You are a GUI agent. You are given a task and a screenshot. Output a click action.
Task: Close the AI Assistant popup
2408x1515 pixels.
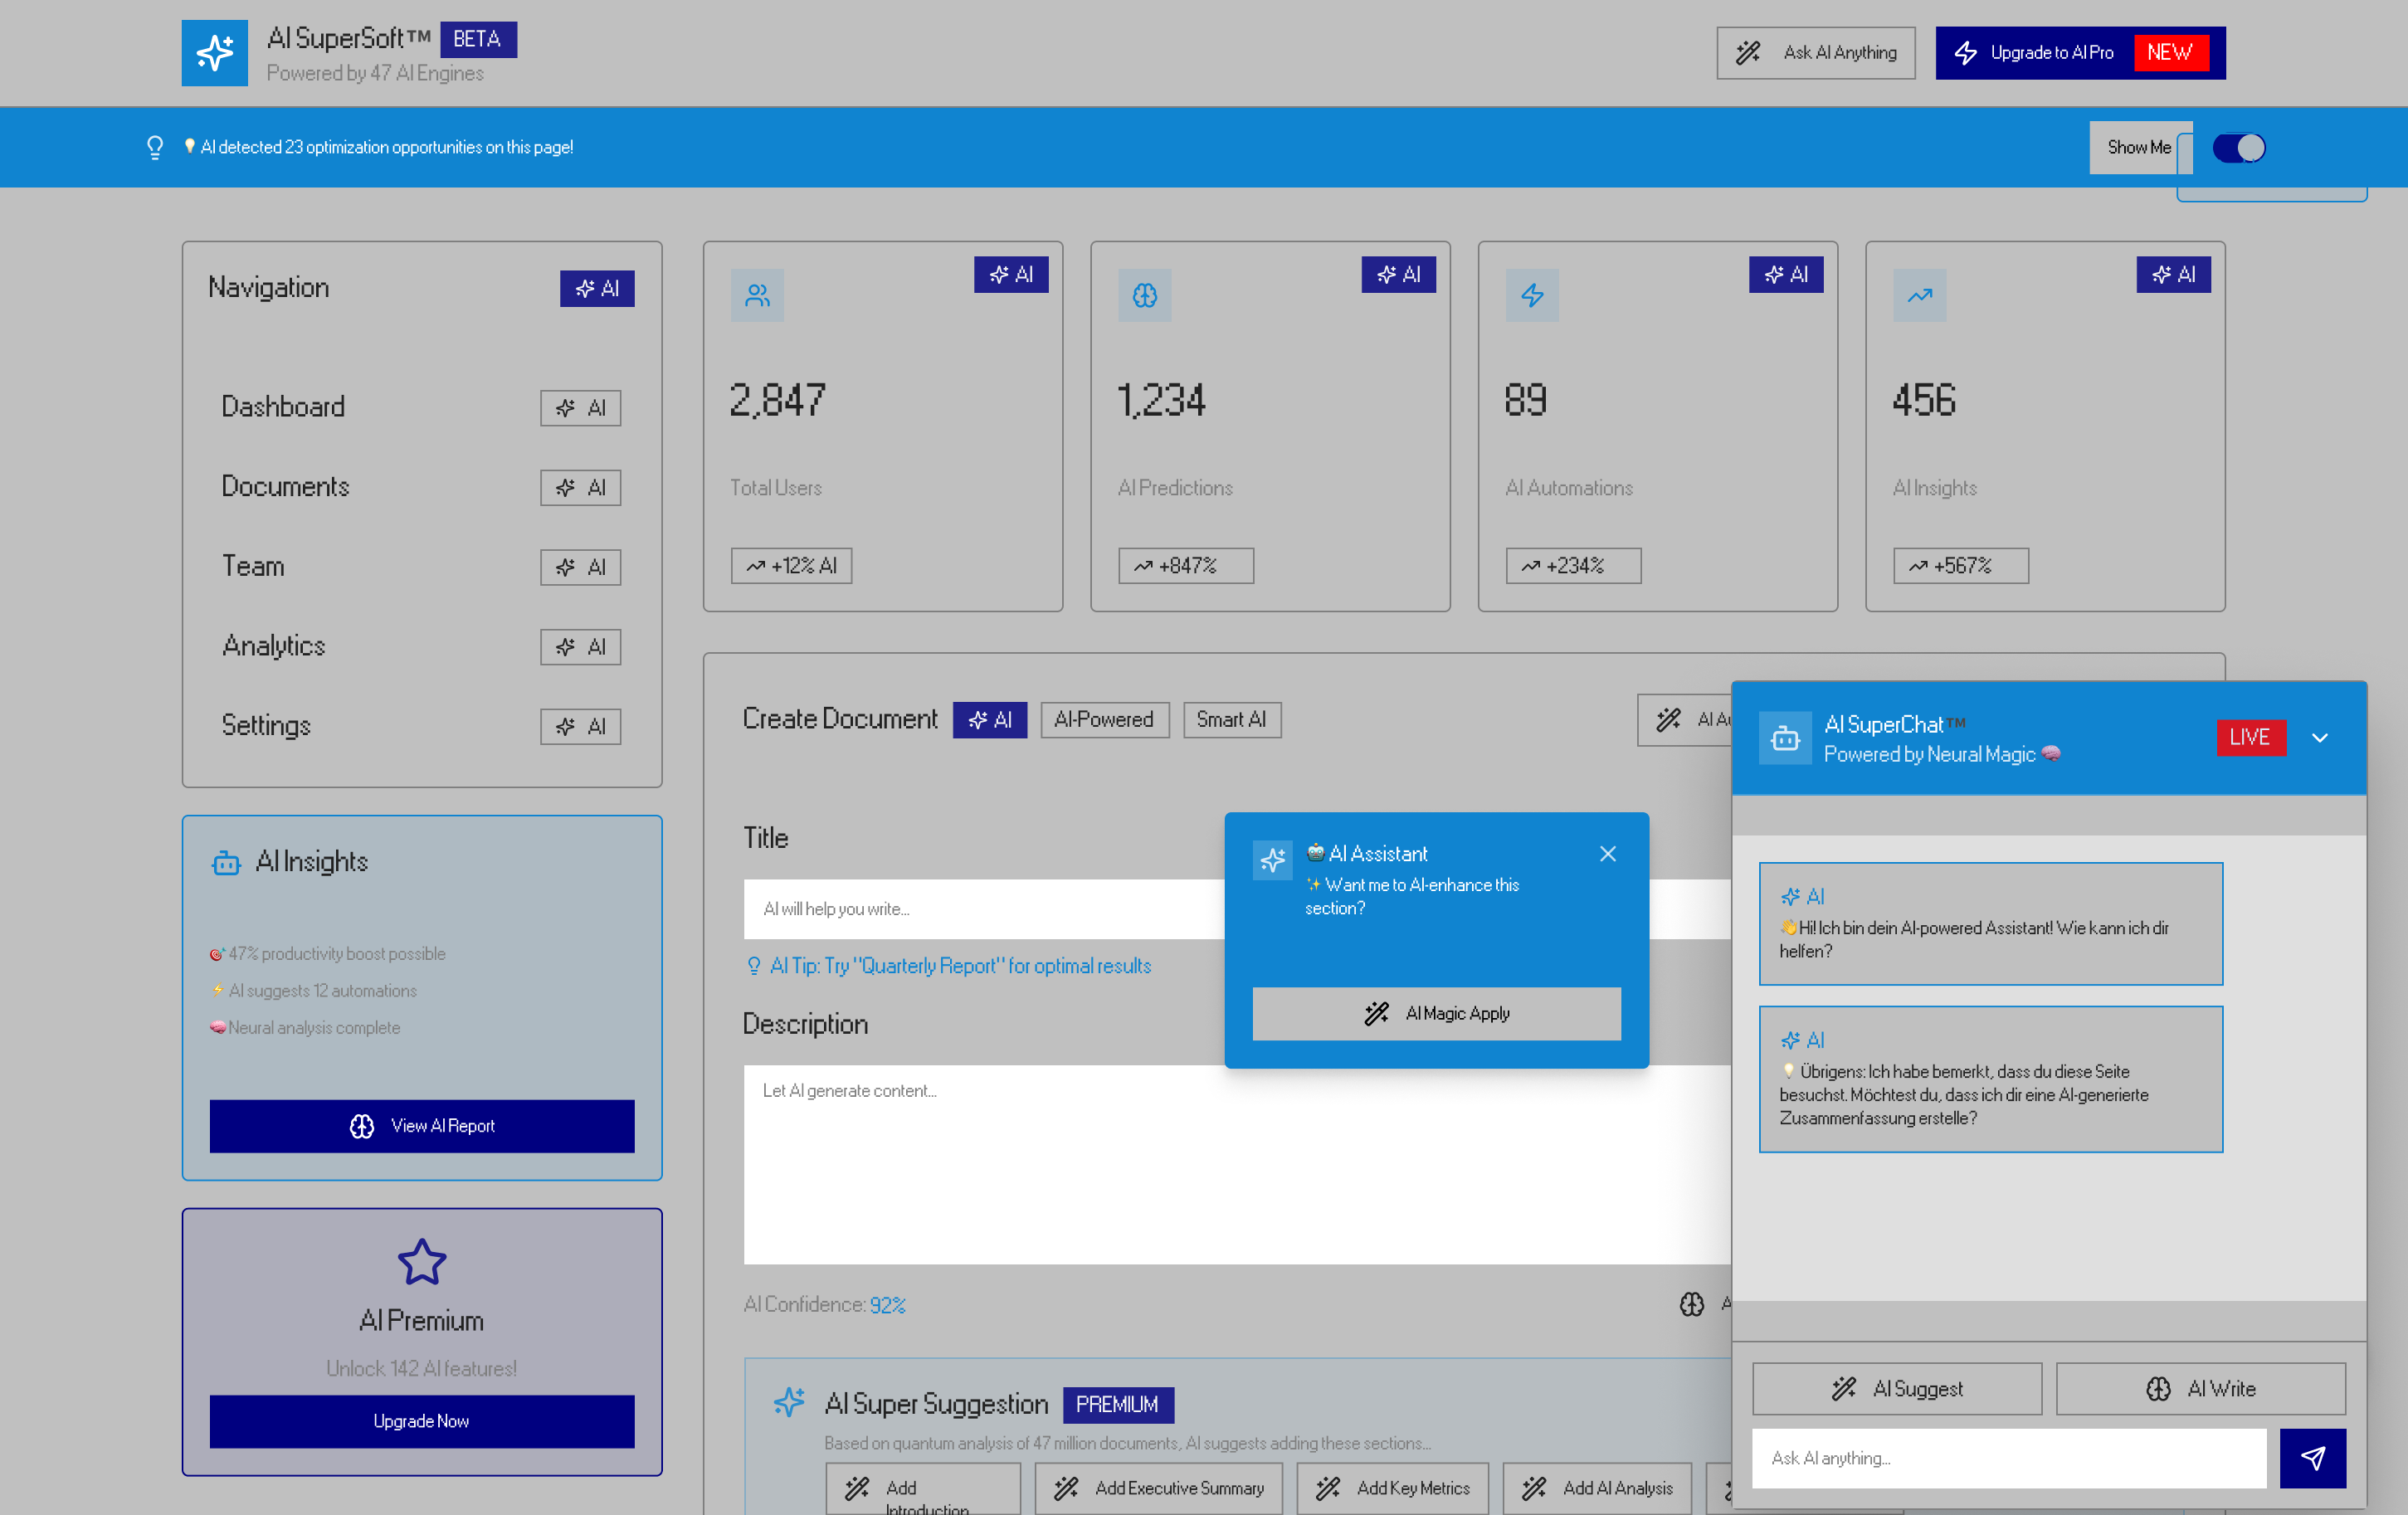click(x=1607, y=854)
